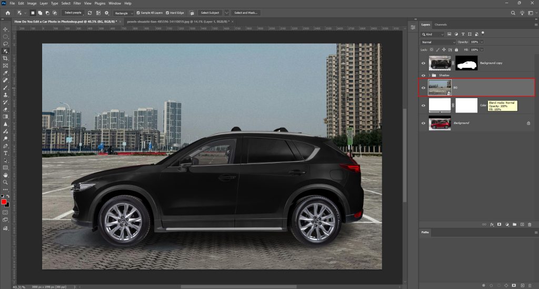Click the Select and Mask button
Screen dimensions: 539x289
[245, 12]
